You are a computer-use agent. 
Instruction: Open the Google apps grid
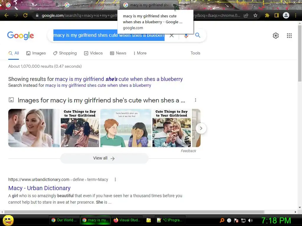click(289, 36)
